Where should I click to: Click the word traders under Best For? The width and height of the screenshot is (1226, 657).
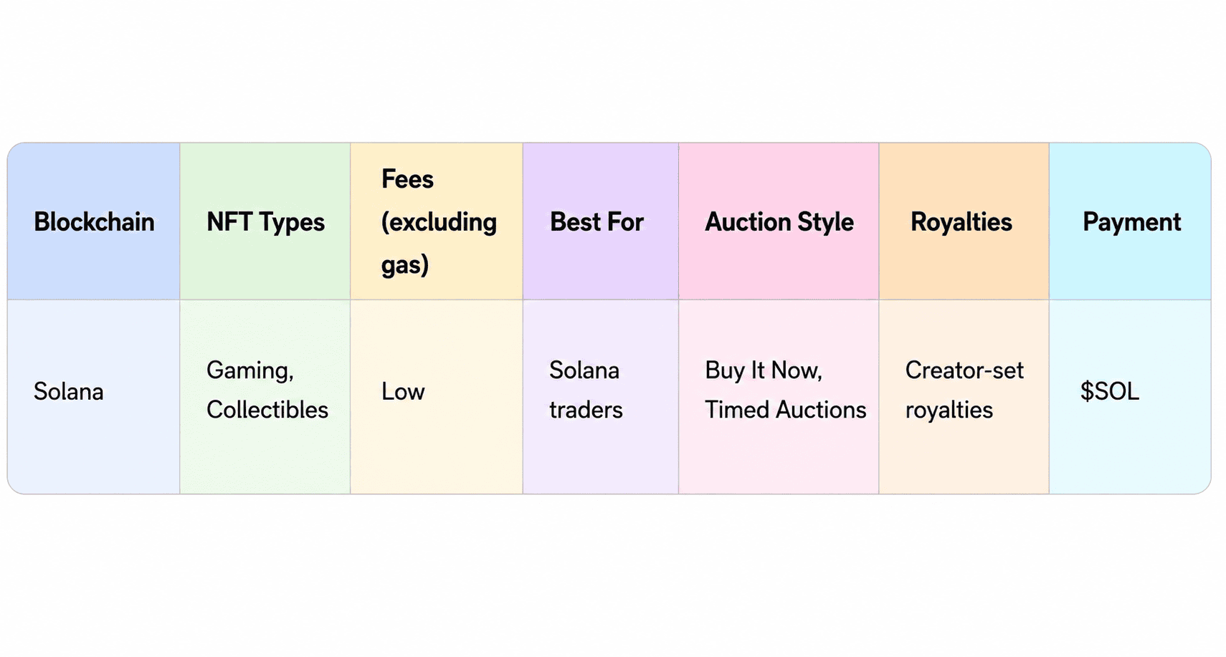586,410
